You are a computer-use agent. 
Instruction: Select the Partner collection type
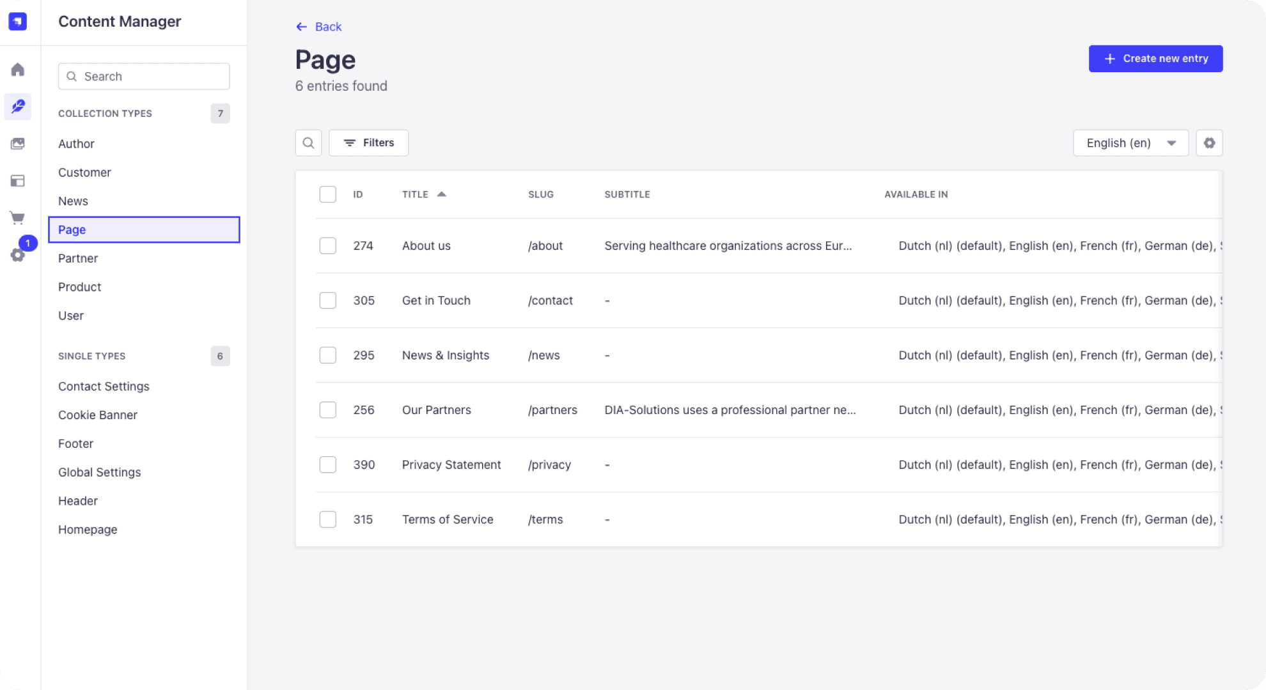pos(77,258)
